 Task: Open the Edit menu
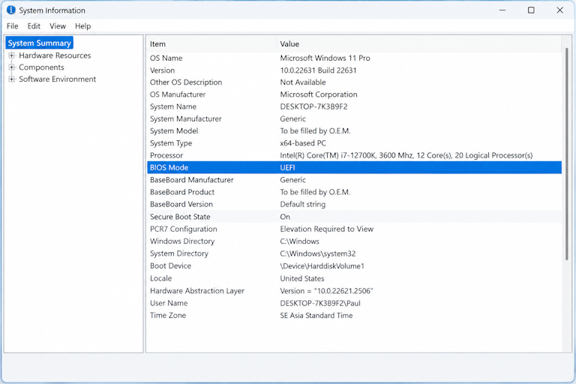[x=34, y=26]
